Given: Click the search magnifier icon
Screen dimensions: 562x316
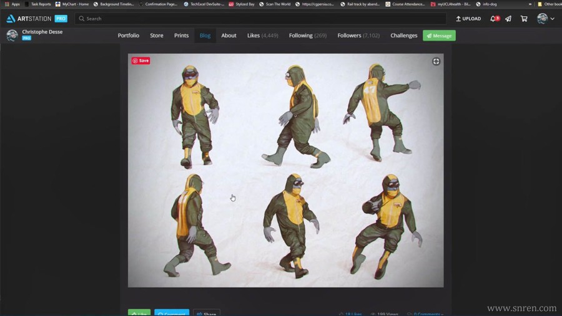Looking at the screenshot, I should (81, 19).
